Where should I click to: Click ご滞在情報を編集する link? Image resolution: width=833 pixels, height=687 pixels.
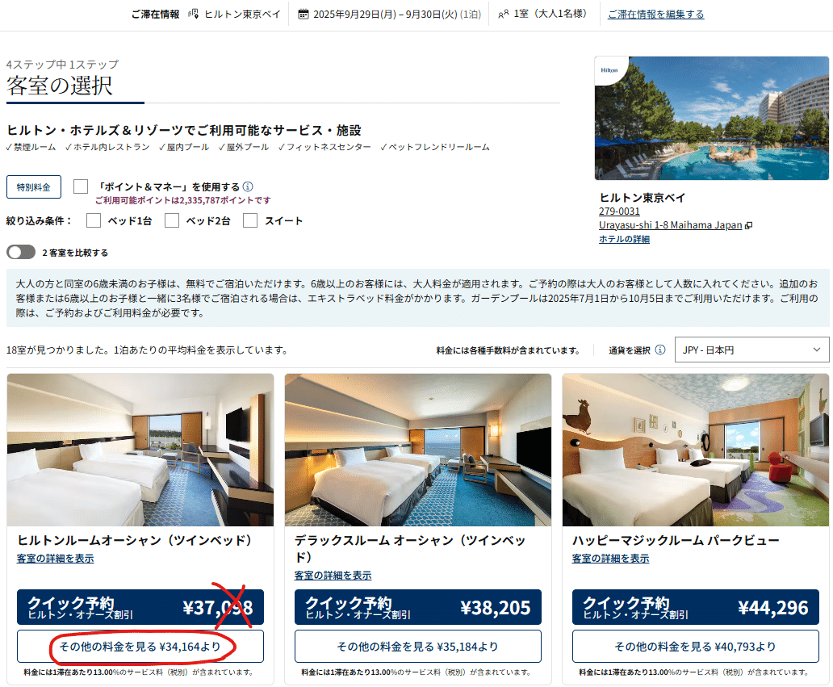(656, 15)
